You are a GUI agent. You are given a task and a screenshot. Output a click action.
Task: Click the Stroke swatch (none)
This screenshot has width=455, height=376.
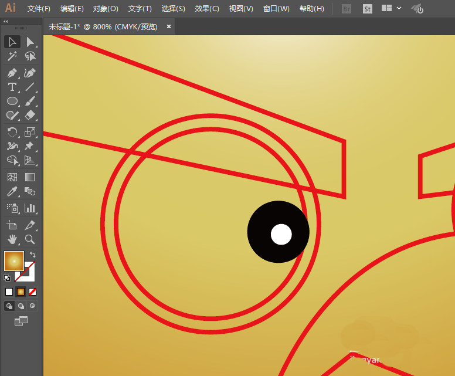click(x=29, y=276)
